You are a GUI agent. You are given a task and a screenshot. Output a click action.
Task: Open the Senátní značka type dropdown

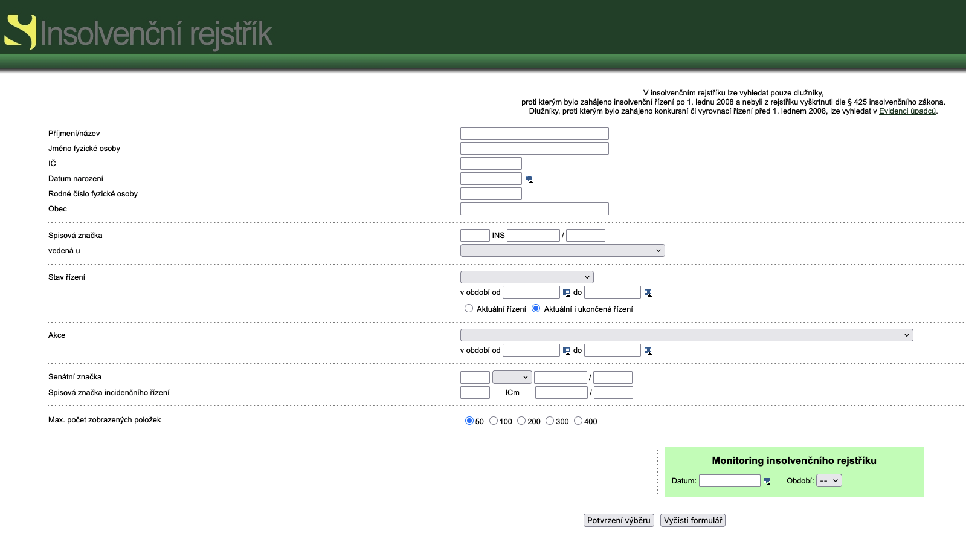[x=512, y=377]
